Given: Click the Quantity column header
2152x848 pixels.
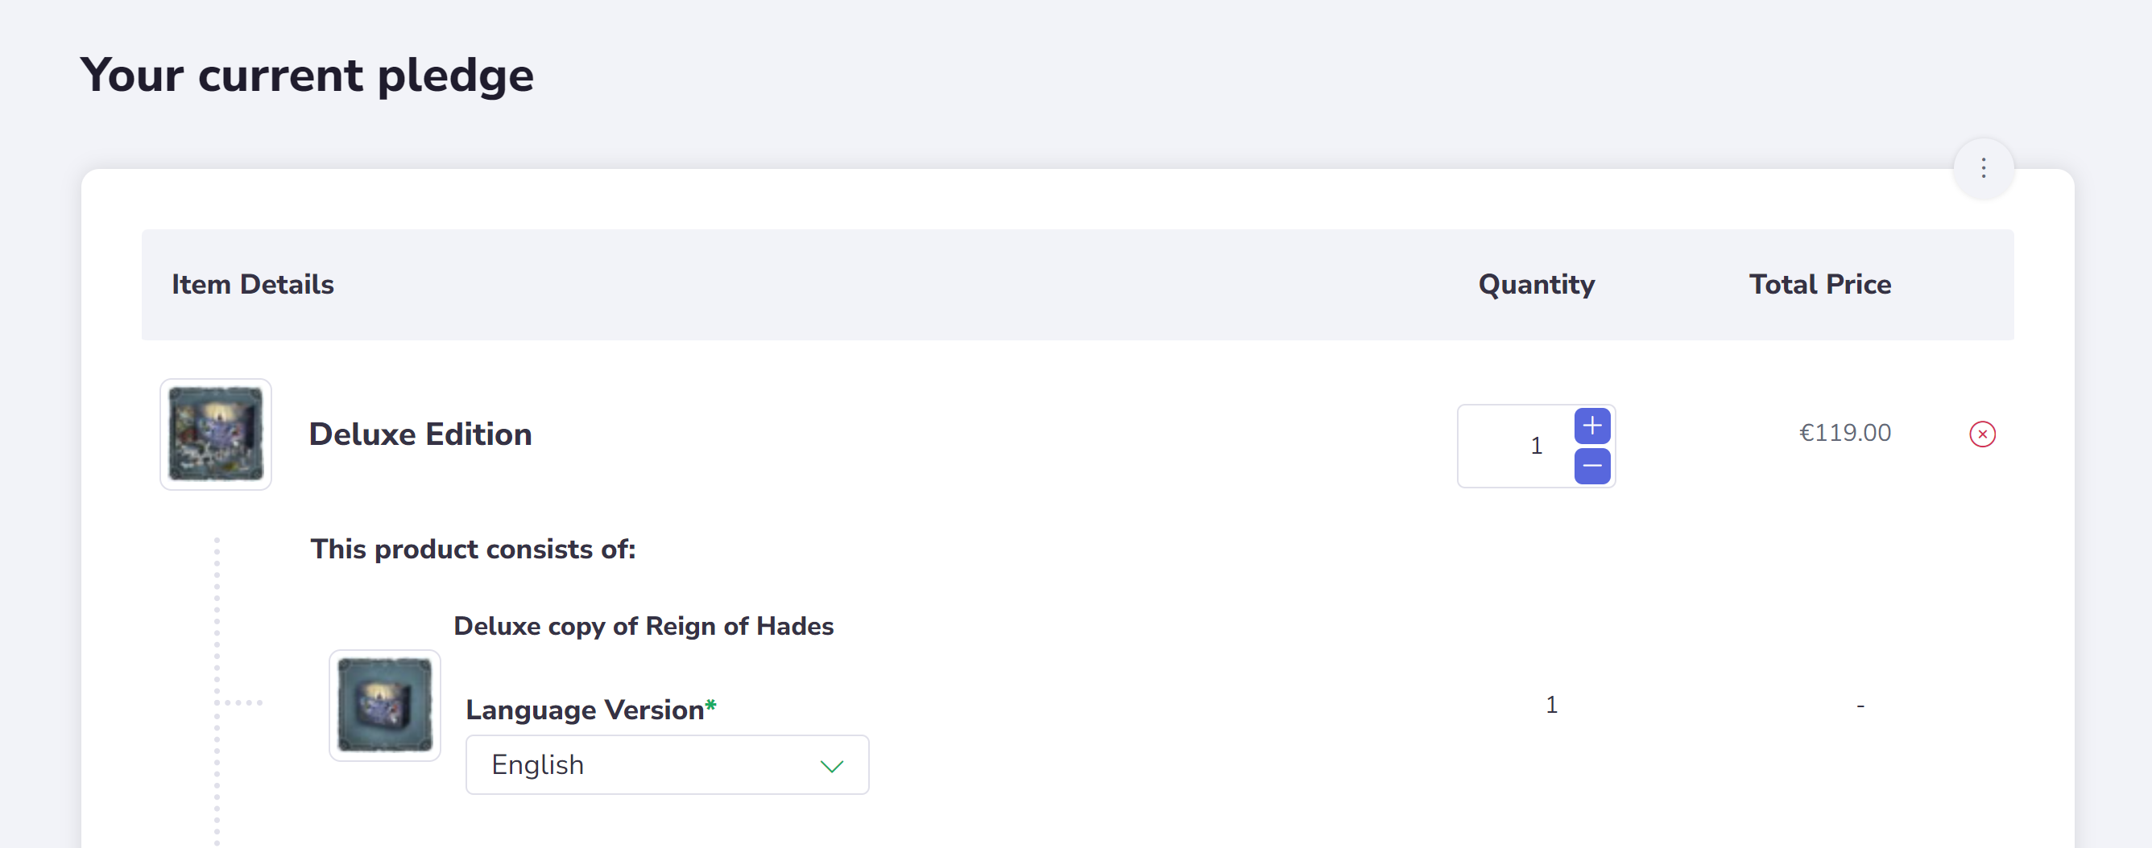Looking at the screenshot, I should pos(1537,284).
